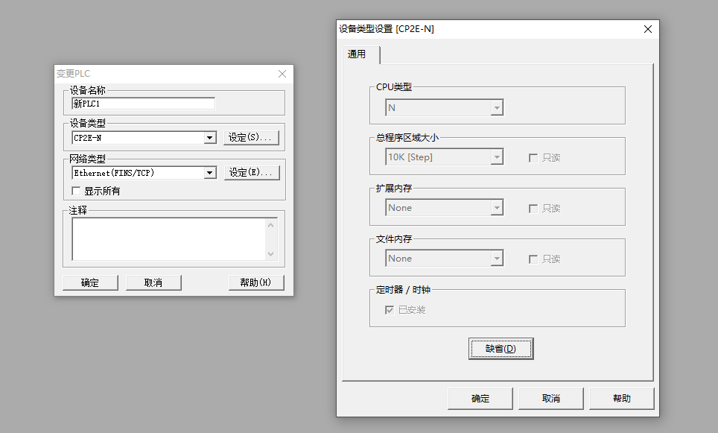Screen dimensions: 718x433
Task: Close the 变更PLC dialog window
Action: (282, 74)
